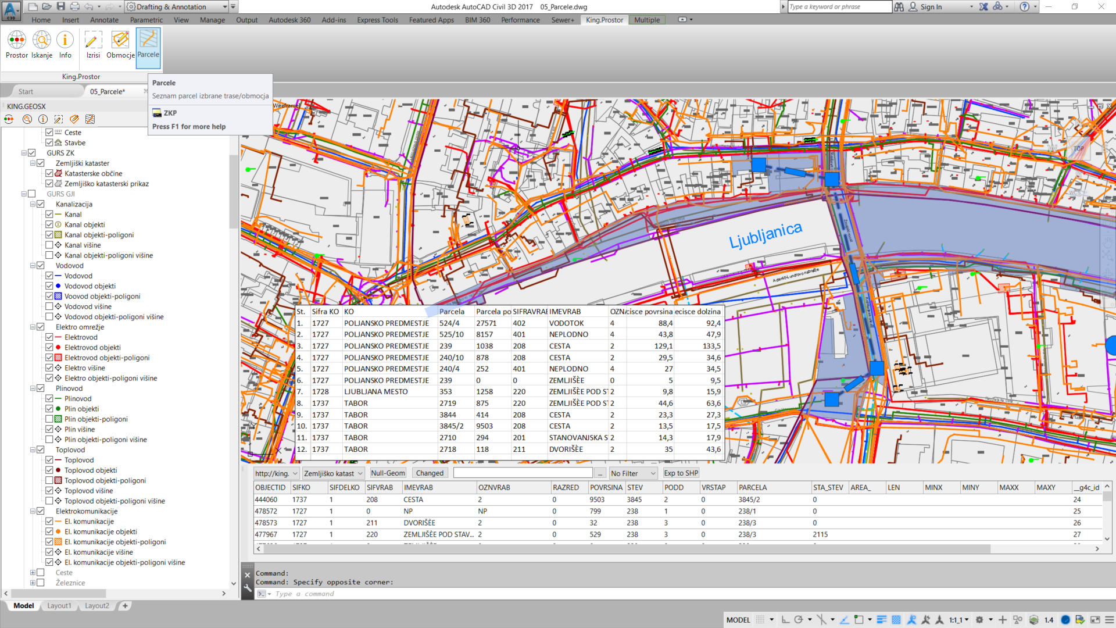Screen dimensions: 1116x628
Task: Click the New drawing icon in Quick Access toolbar
Action: (33, 6)
